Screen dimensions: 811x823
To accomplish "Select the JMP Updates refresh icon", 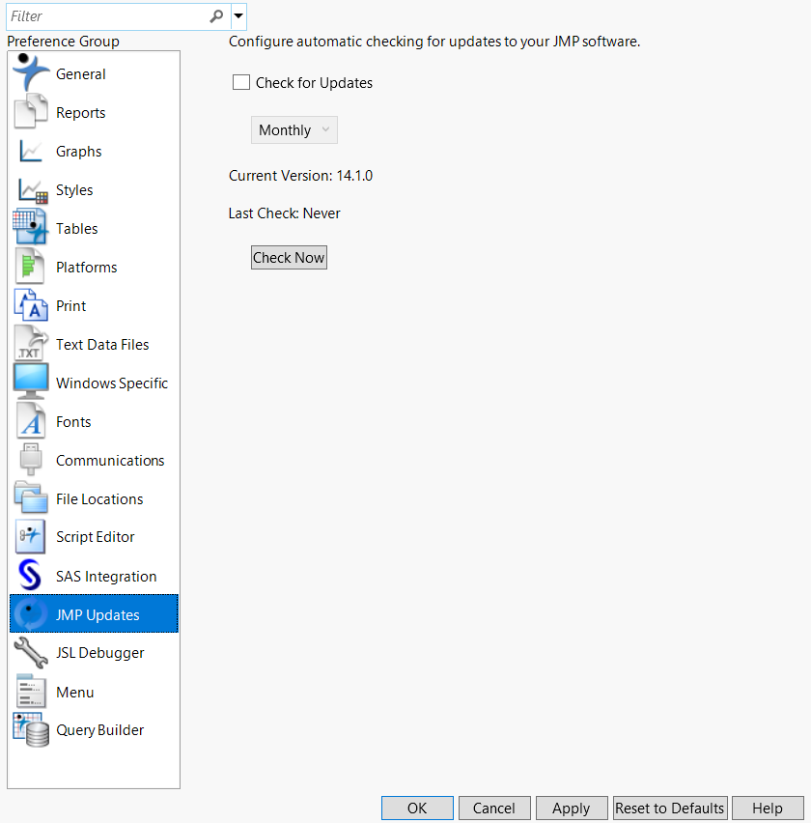I will click(x=31, y=613).
